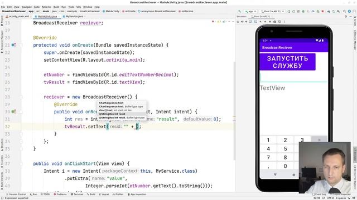Image resolution: width=357 pixels, height=200 pixels.
Task: Click the editor vertical scrollbar
Action: [234, 111]
